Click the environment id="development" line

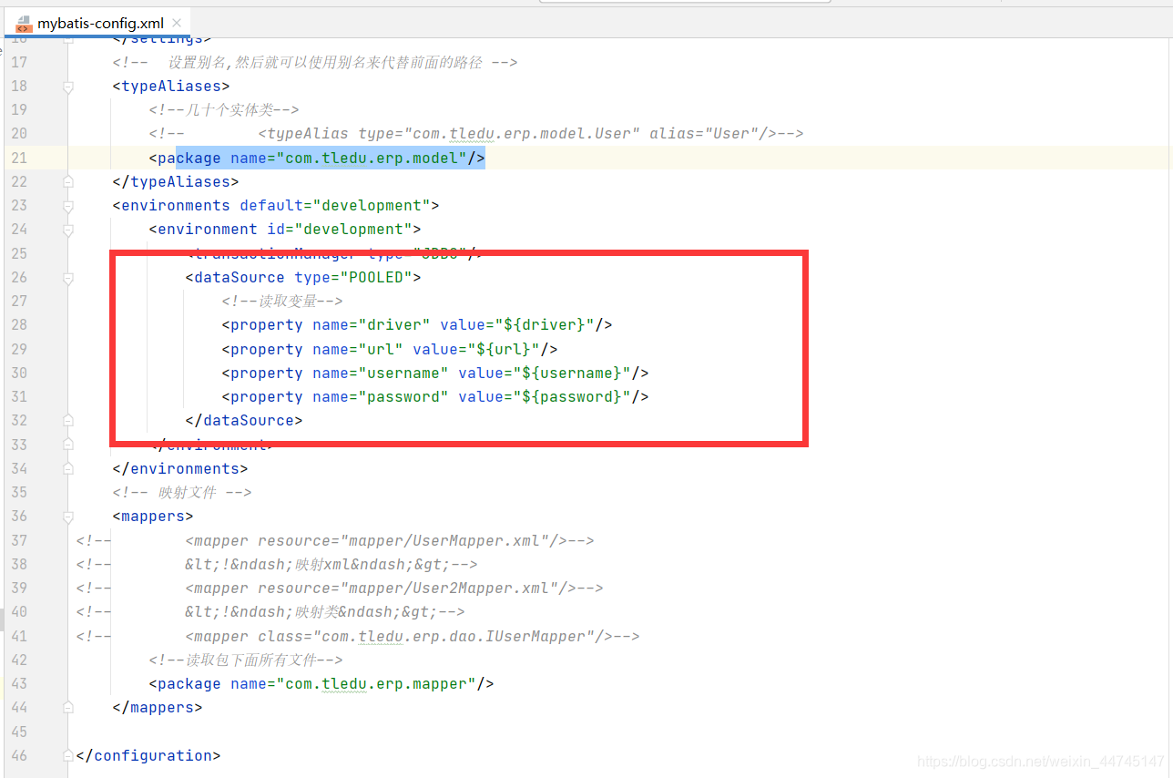(x=285, y=229)
